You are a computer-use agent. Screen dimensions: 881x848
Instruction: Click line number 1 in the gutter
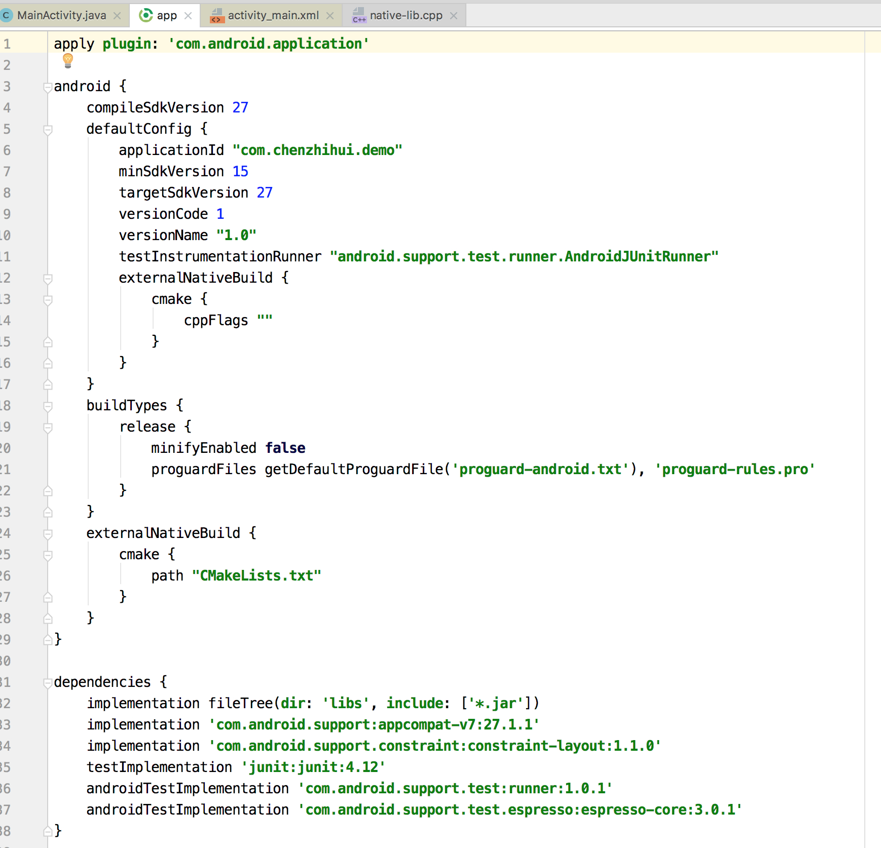(7, 44)
